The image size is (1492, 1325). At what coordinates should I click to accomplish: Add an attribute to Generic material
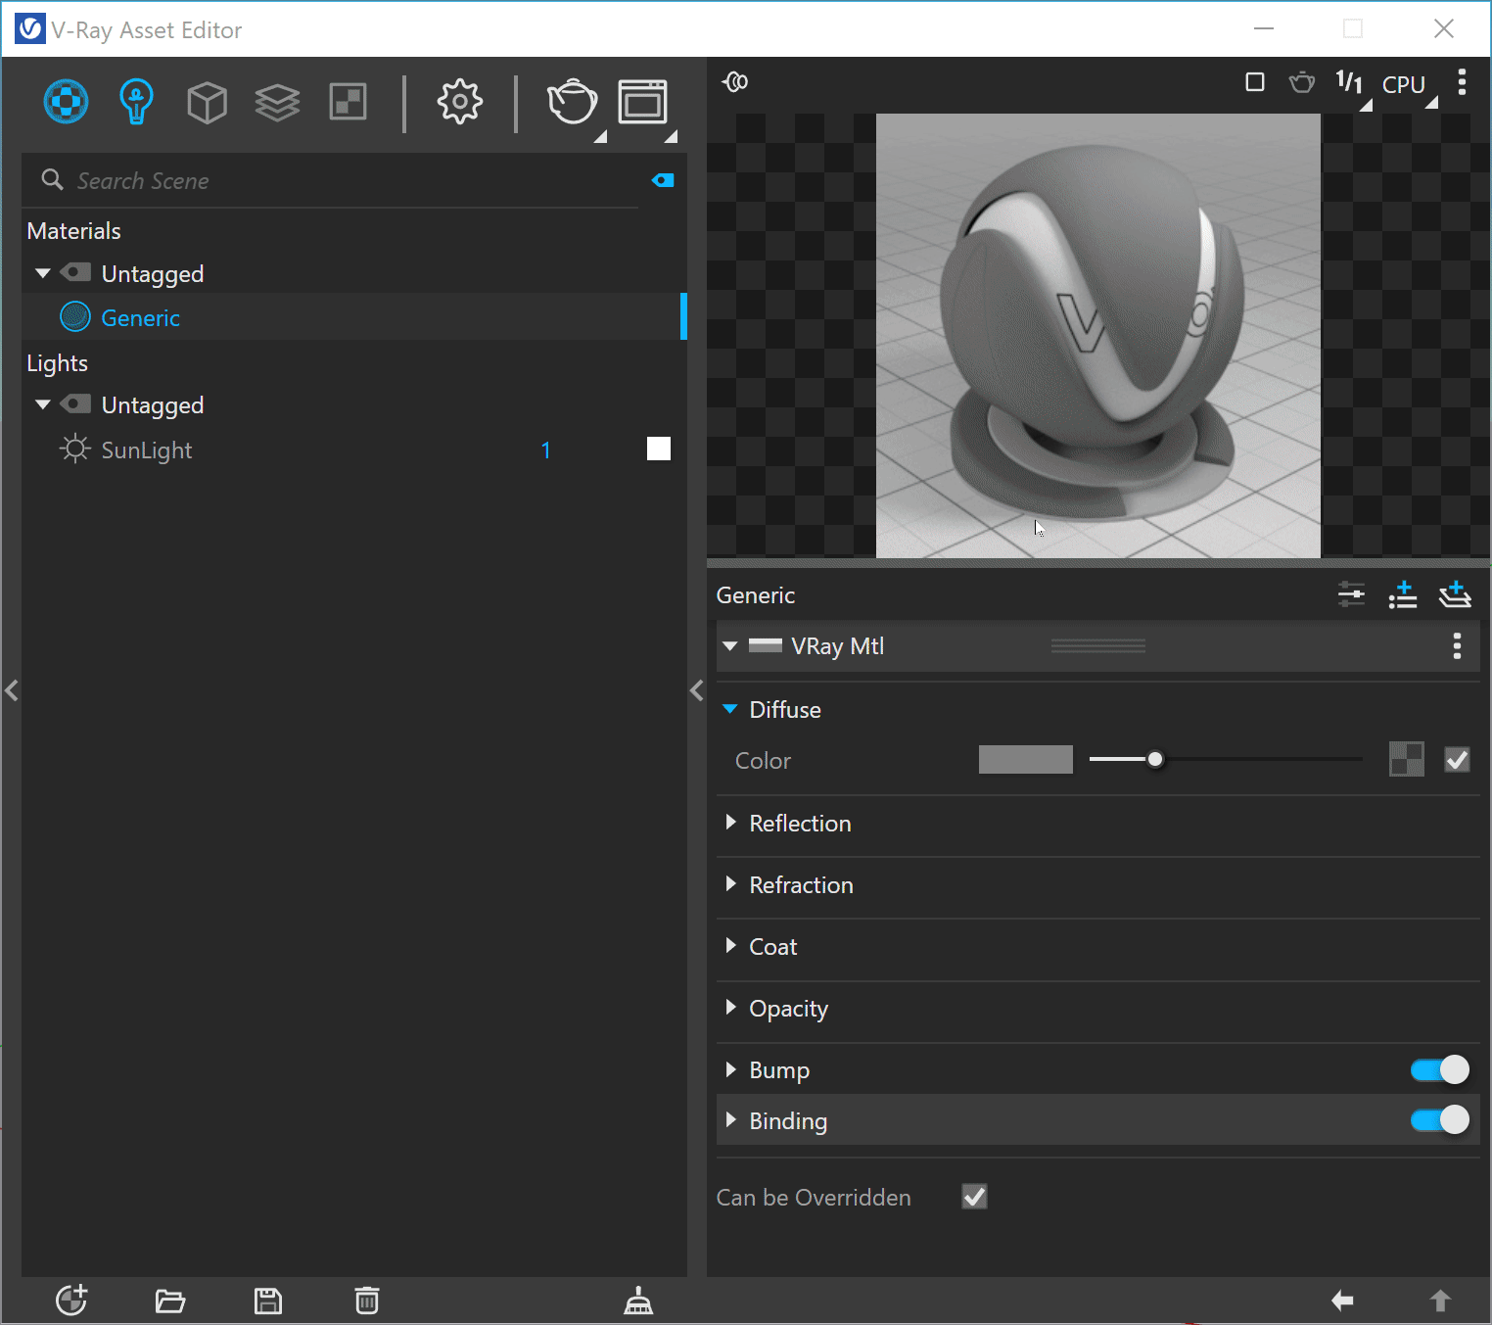pos(1403,594)
